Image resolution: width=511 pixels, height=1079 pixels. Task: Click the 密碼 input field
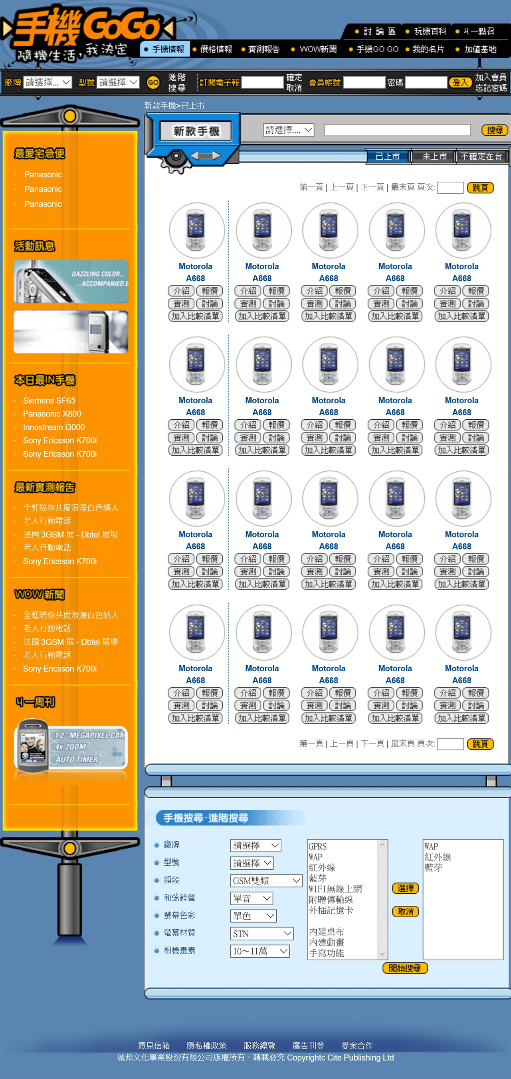[x=426, y=83]
